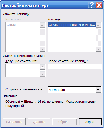Click up arrow in Команды list scrollbar
The height and width of the screenshot is (128, 104).
click(98, 25)
